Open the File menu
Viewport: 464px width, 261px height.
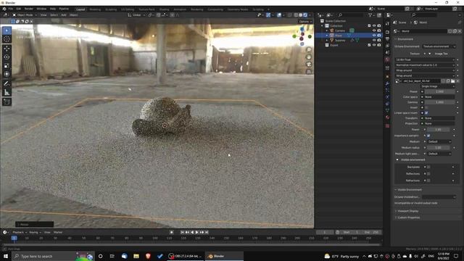pos(11,9)
